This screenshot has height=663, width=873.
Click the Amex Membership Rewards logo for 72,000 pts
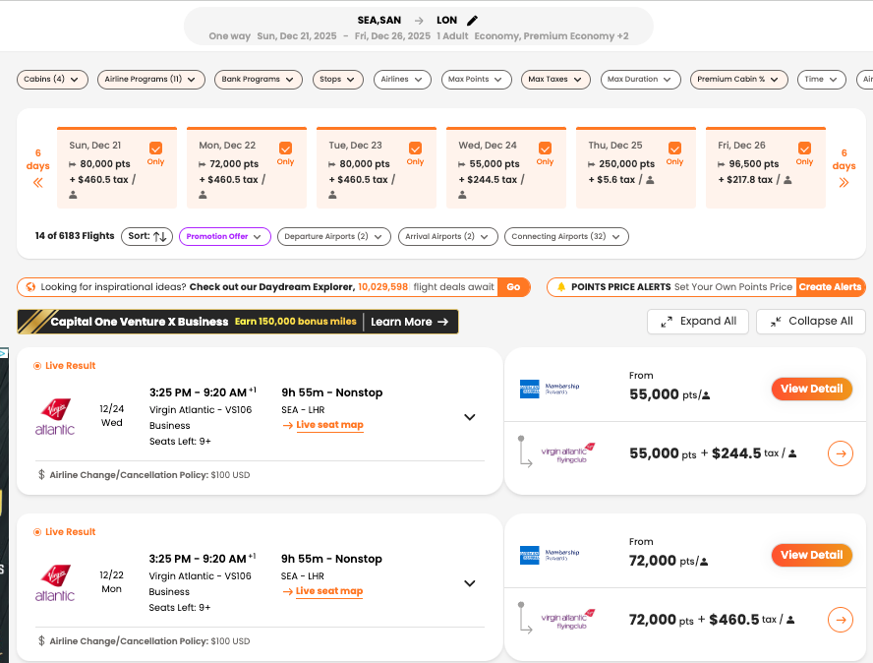(550, 555)
